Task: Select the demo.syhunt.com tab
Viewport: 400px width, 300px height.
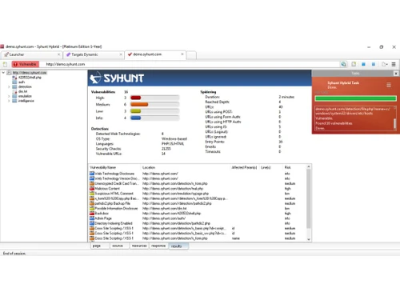Action: coord(155,54)
